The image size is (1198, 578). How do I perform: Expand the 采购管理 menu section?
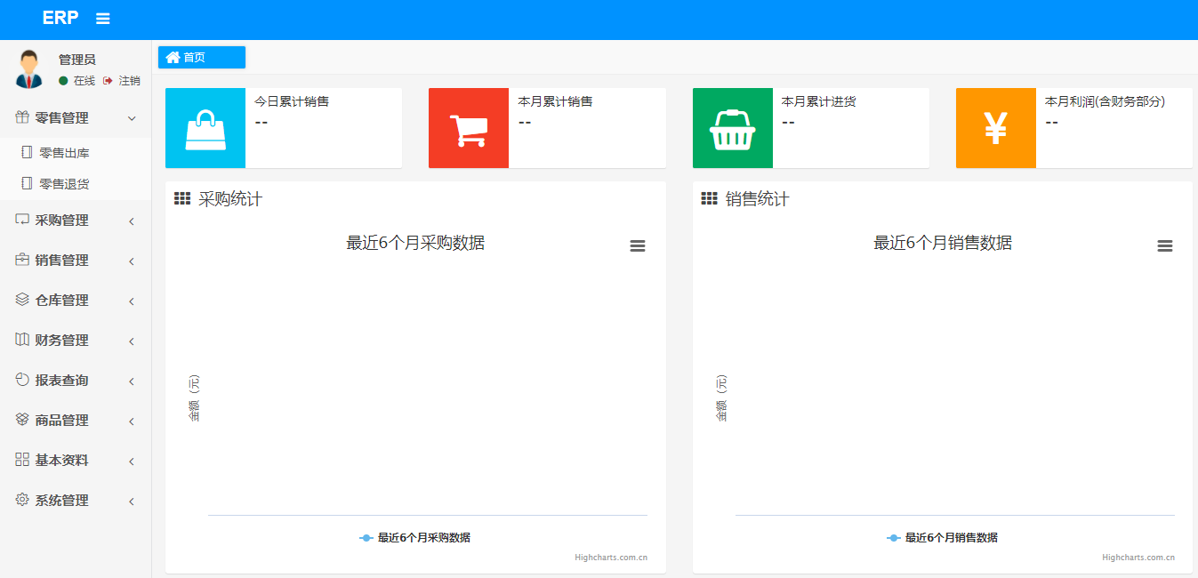(76, 221)
